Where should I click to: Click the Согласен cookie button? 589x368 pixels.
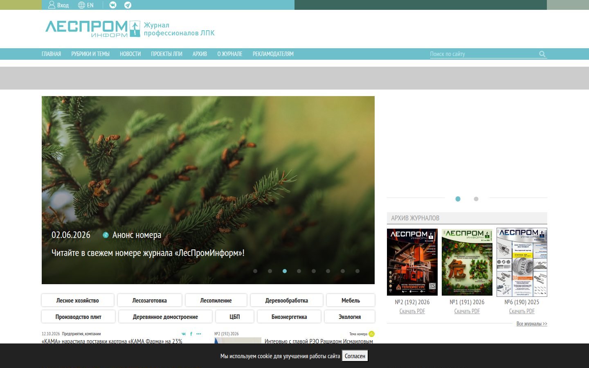tap(355, 356)
